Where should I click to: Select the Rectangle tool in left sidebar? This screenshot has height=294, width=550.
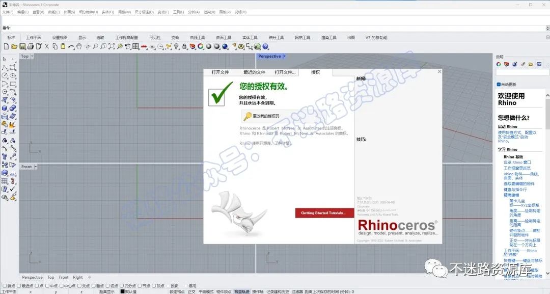13,84
